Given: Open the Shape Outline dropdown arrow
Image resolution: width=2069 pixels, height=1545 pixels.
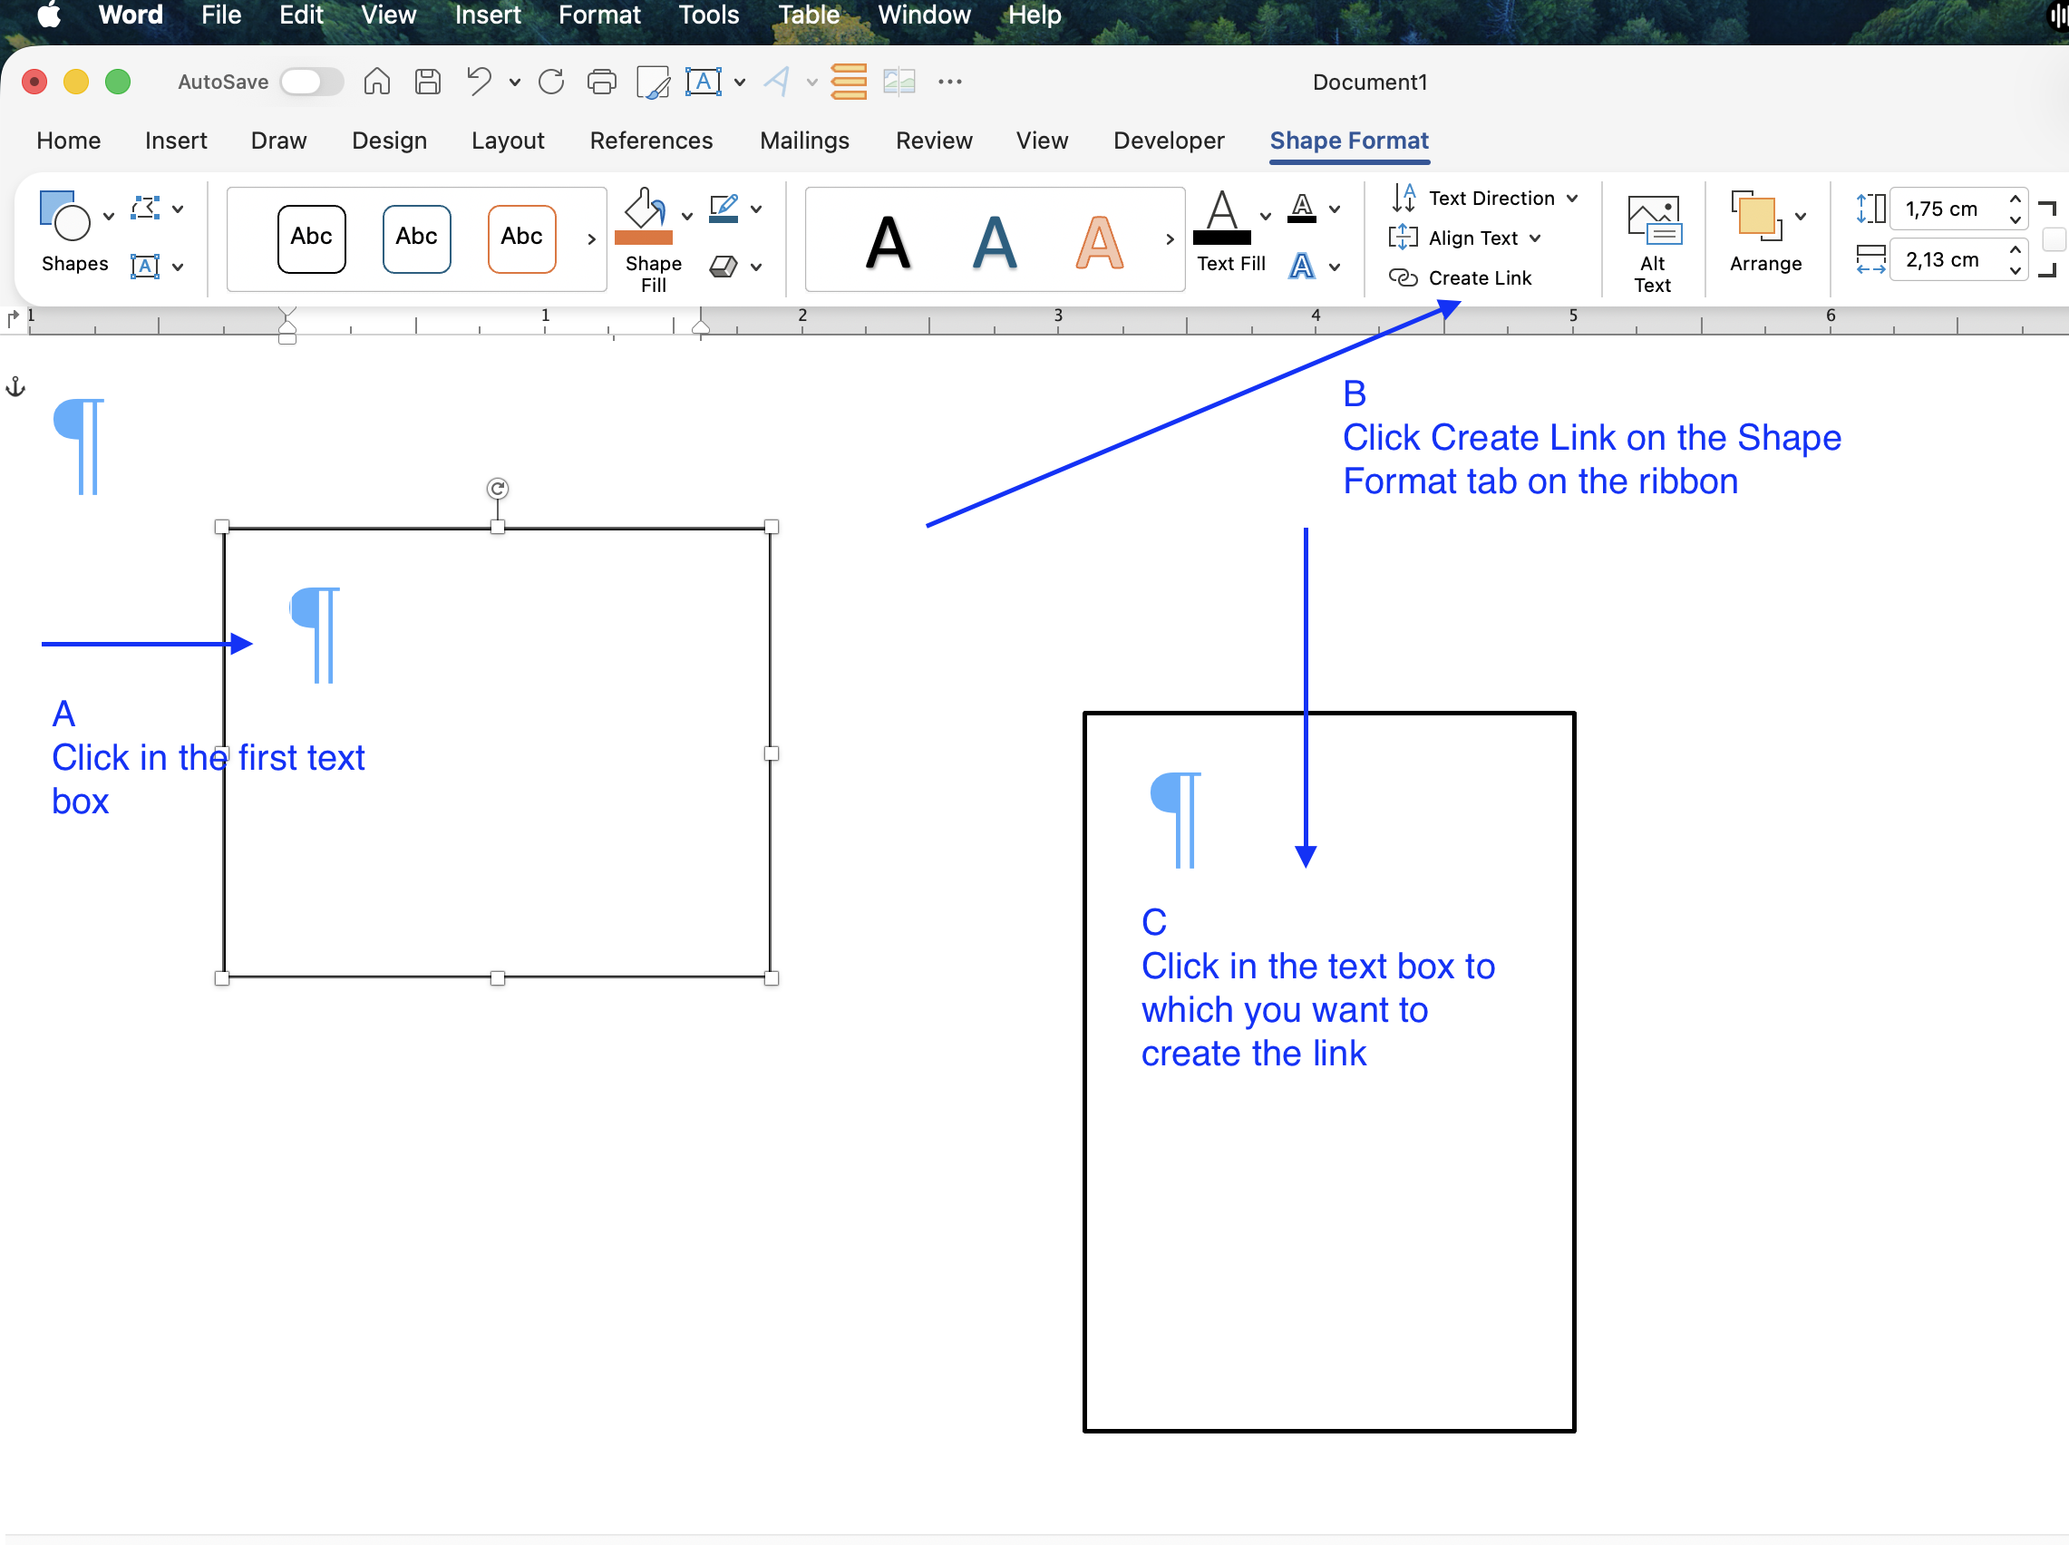Looking at the screenshot, I should (x=755, y=209).
